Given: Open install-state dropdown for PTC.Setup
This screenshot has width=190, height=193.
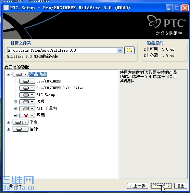Looking at the screenshot, I should pyautogui.click(x=27, y=95).
